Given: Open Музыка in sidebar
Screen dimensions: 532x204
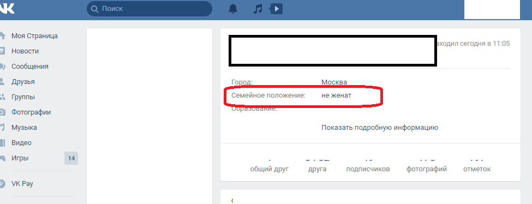Looking at the screenshot, I should tap(24, 128).
